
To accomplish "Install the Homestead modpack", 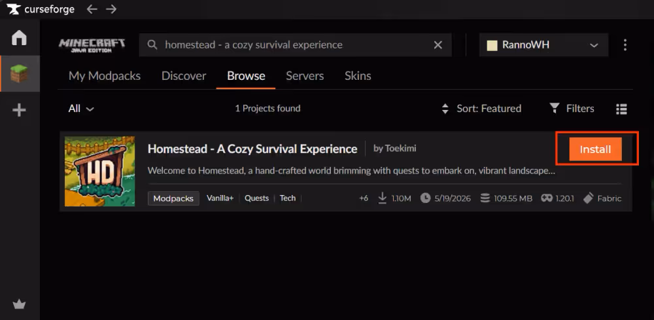I will (x=595, y=149).
